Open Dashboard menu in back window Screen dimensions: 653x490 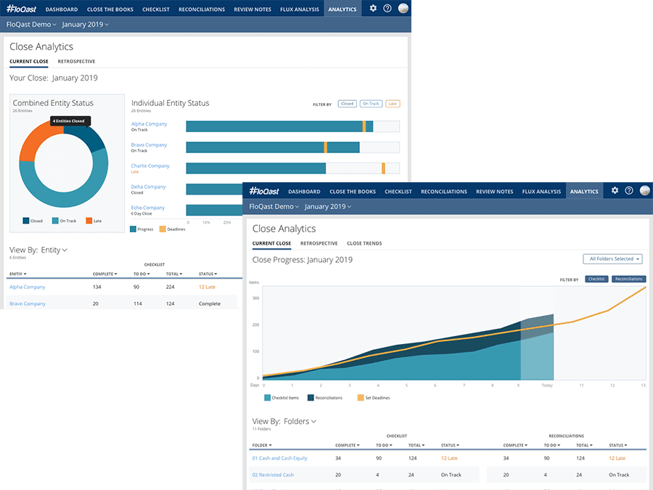point(62,9)
